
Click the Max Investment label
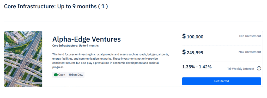[250, 52]
